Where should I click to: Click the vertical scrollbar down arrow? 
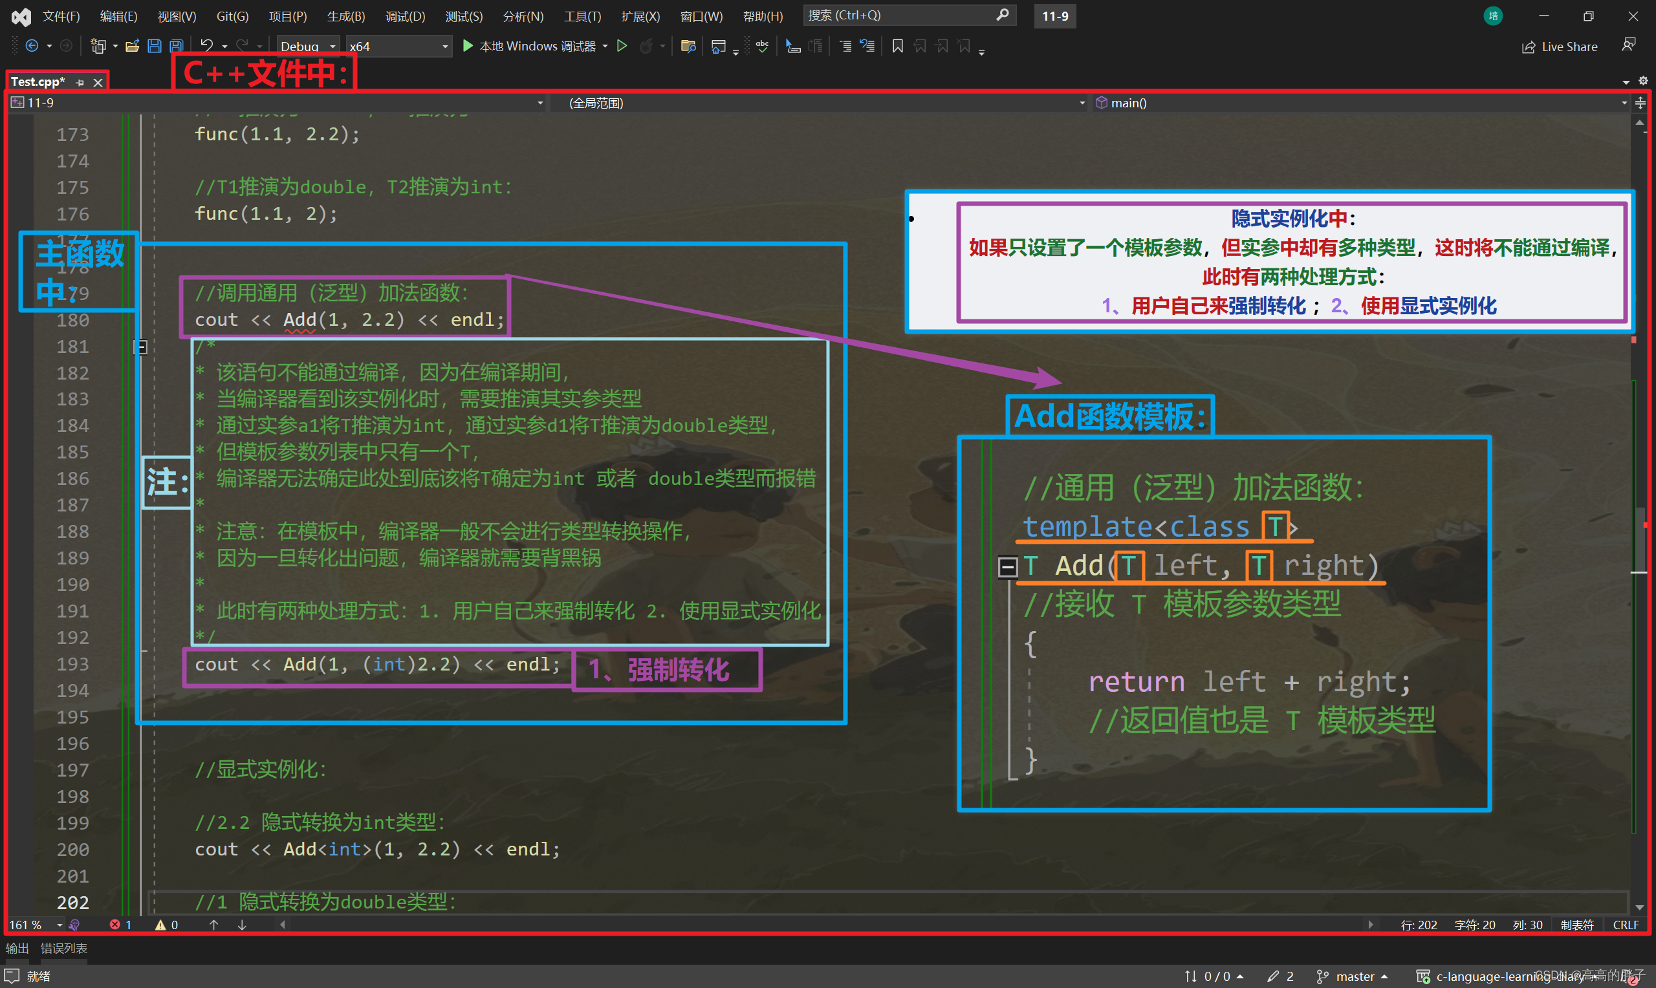(1639, 907)
